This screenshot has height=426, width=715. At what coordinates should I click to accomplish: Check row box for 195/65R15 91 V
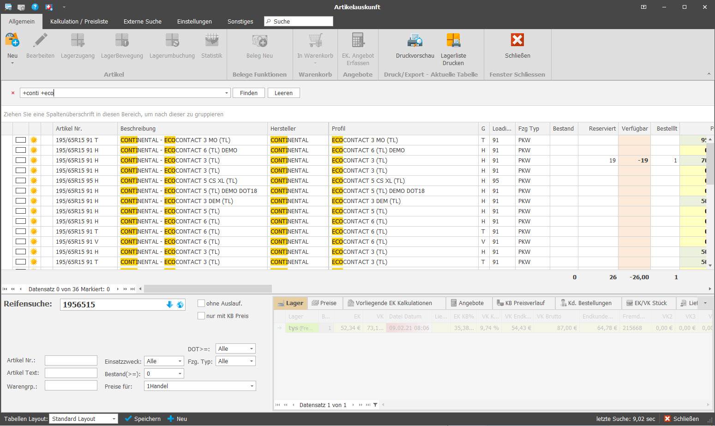pyautogui.click(x=21, y=241)
